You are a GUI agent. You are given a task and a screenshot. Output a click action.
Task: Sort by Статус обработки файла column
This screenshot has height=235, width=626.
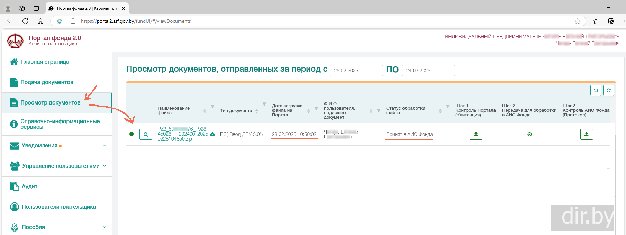pyautogui.click(x=440, y=111)
